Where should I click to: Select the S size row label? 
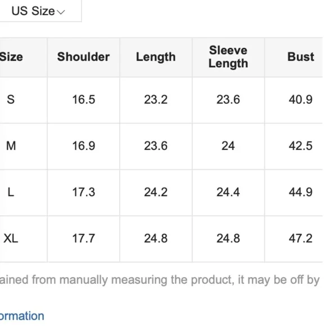11,99
